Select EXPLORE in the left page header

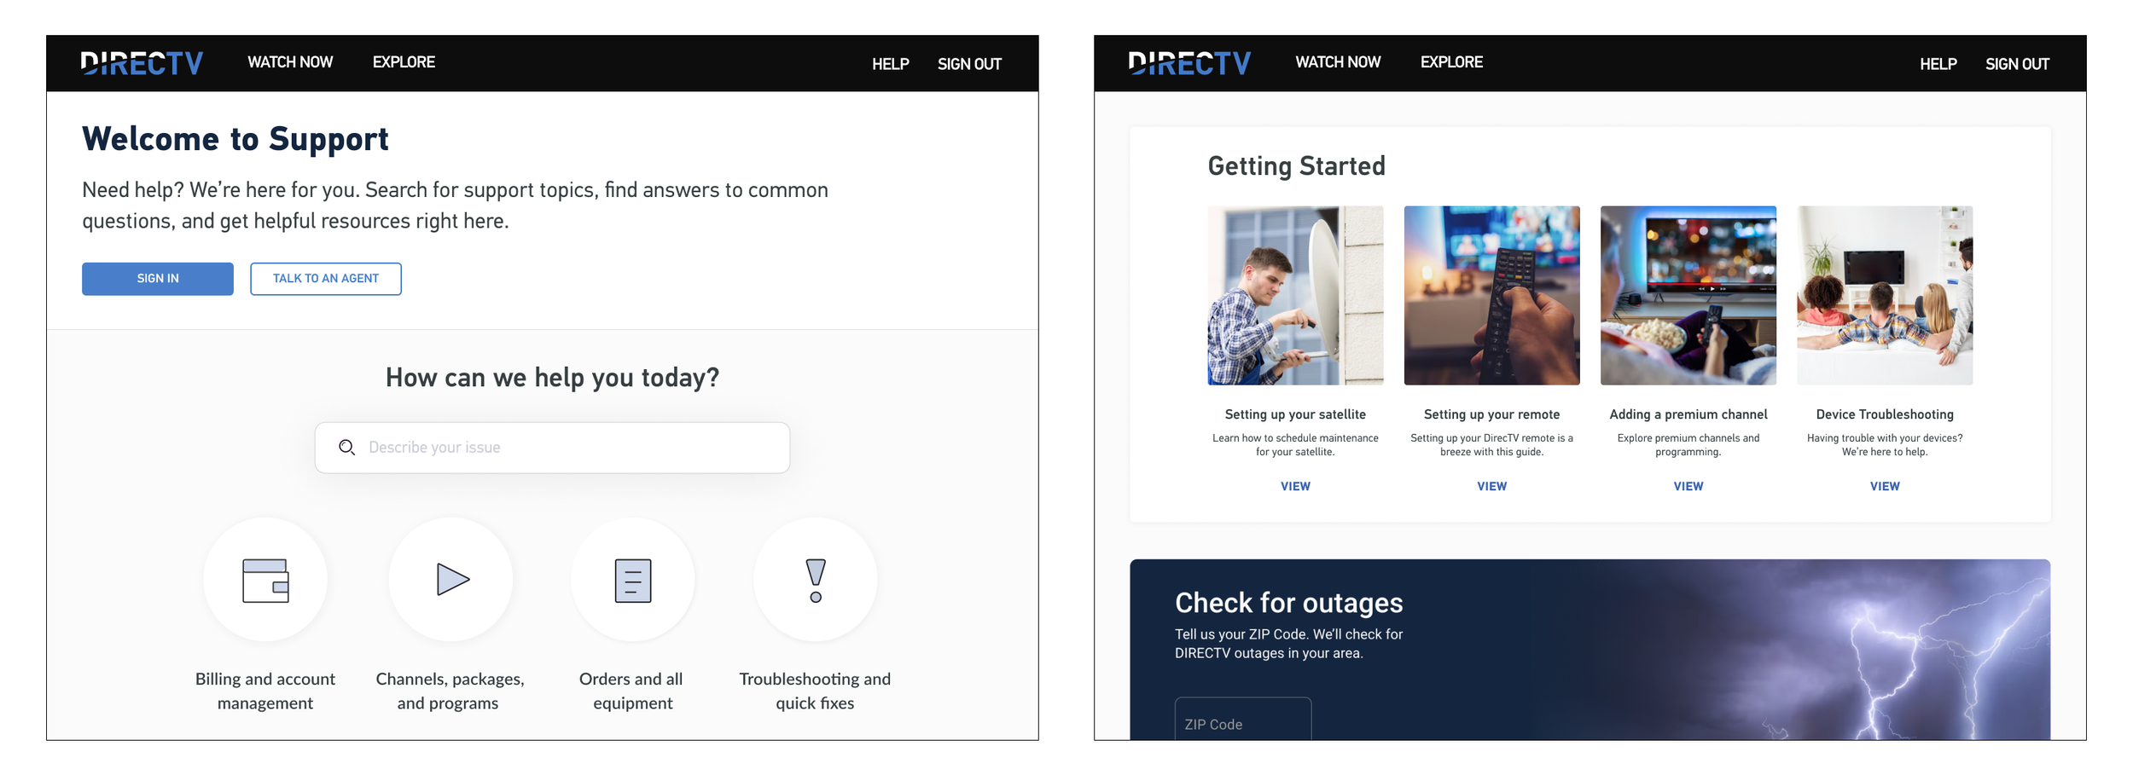pos(404,62)
